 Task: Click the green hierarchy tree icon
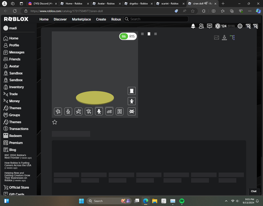pos(232,37)
